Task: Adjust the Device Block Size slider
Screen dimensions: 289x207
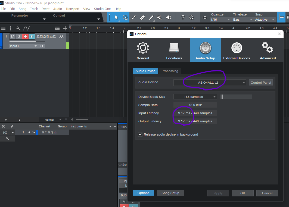Action: pyautogui.click(x=236, y=97)
